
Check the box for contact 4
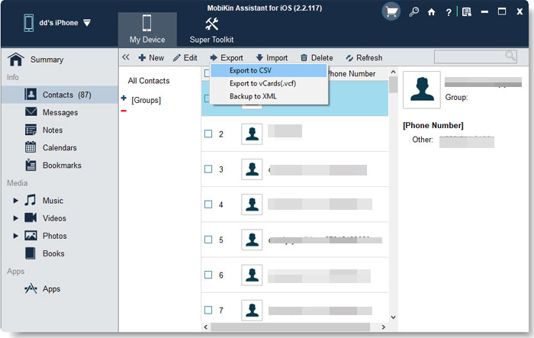208,204
